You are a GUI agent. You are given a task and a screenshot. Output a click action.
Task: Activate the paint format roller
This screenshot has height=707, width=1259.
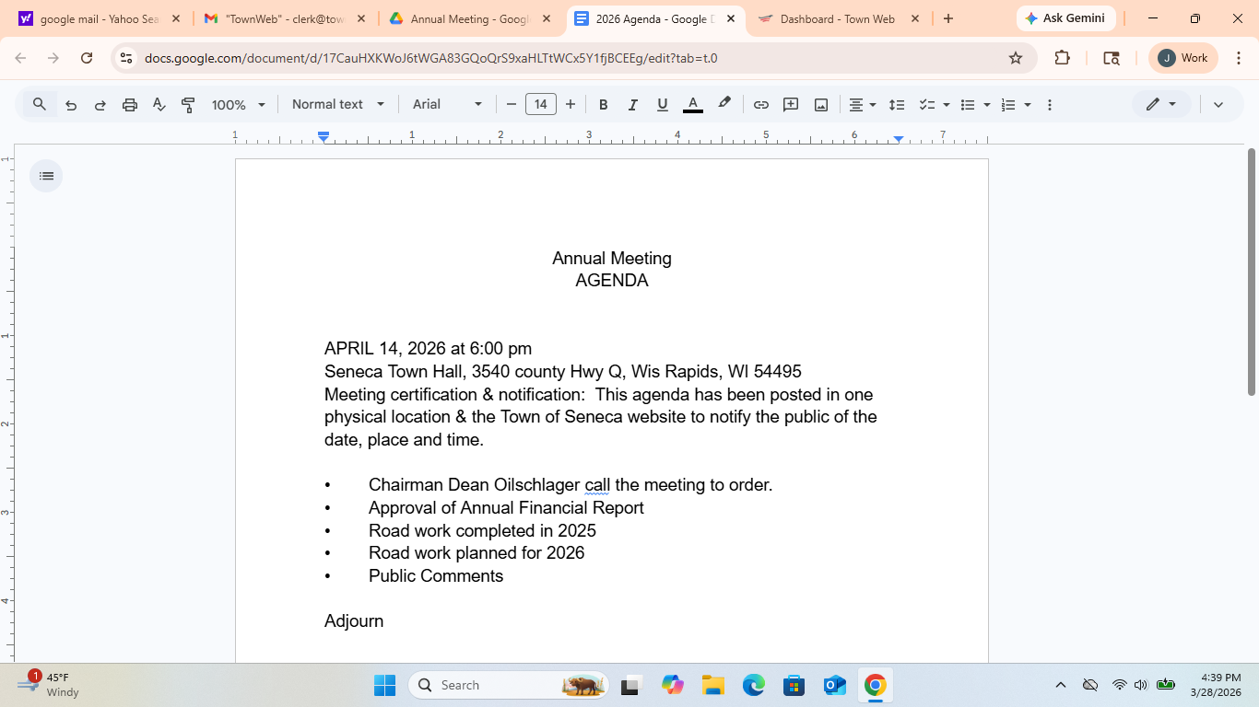click(188, 105)
